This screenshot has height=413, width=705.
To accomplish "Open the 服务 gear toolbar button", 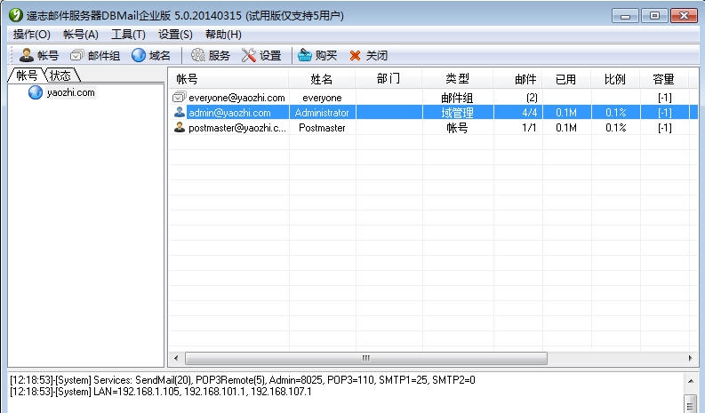I will [210, 55].
